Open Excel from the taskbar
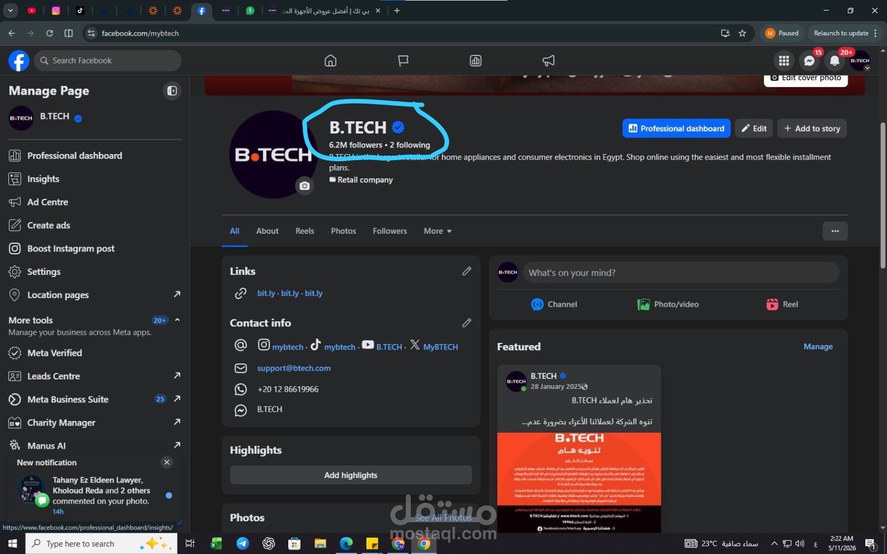The image size is (887, 554). 216,543
